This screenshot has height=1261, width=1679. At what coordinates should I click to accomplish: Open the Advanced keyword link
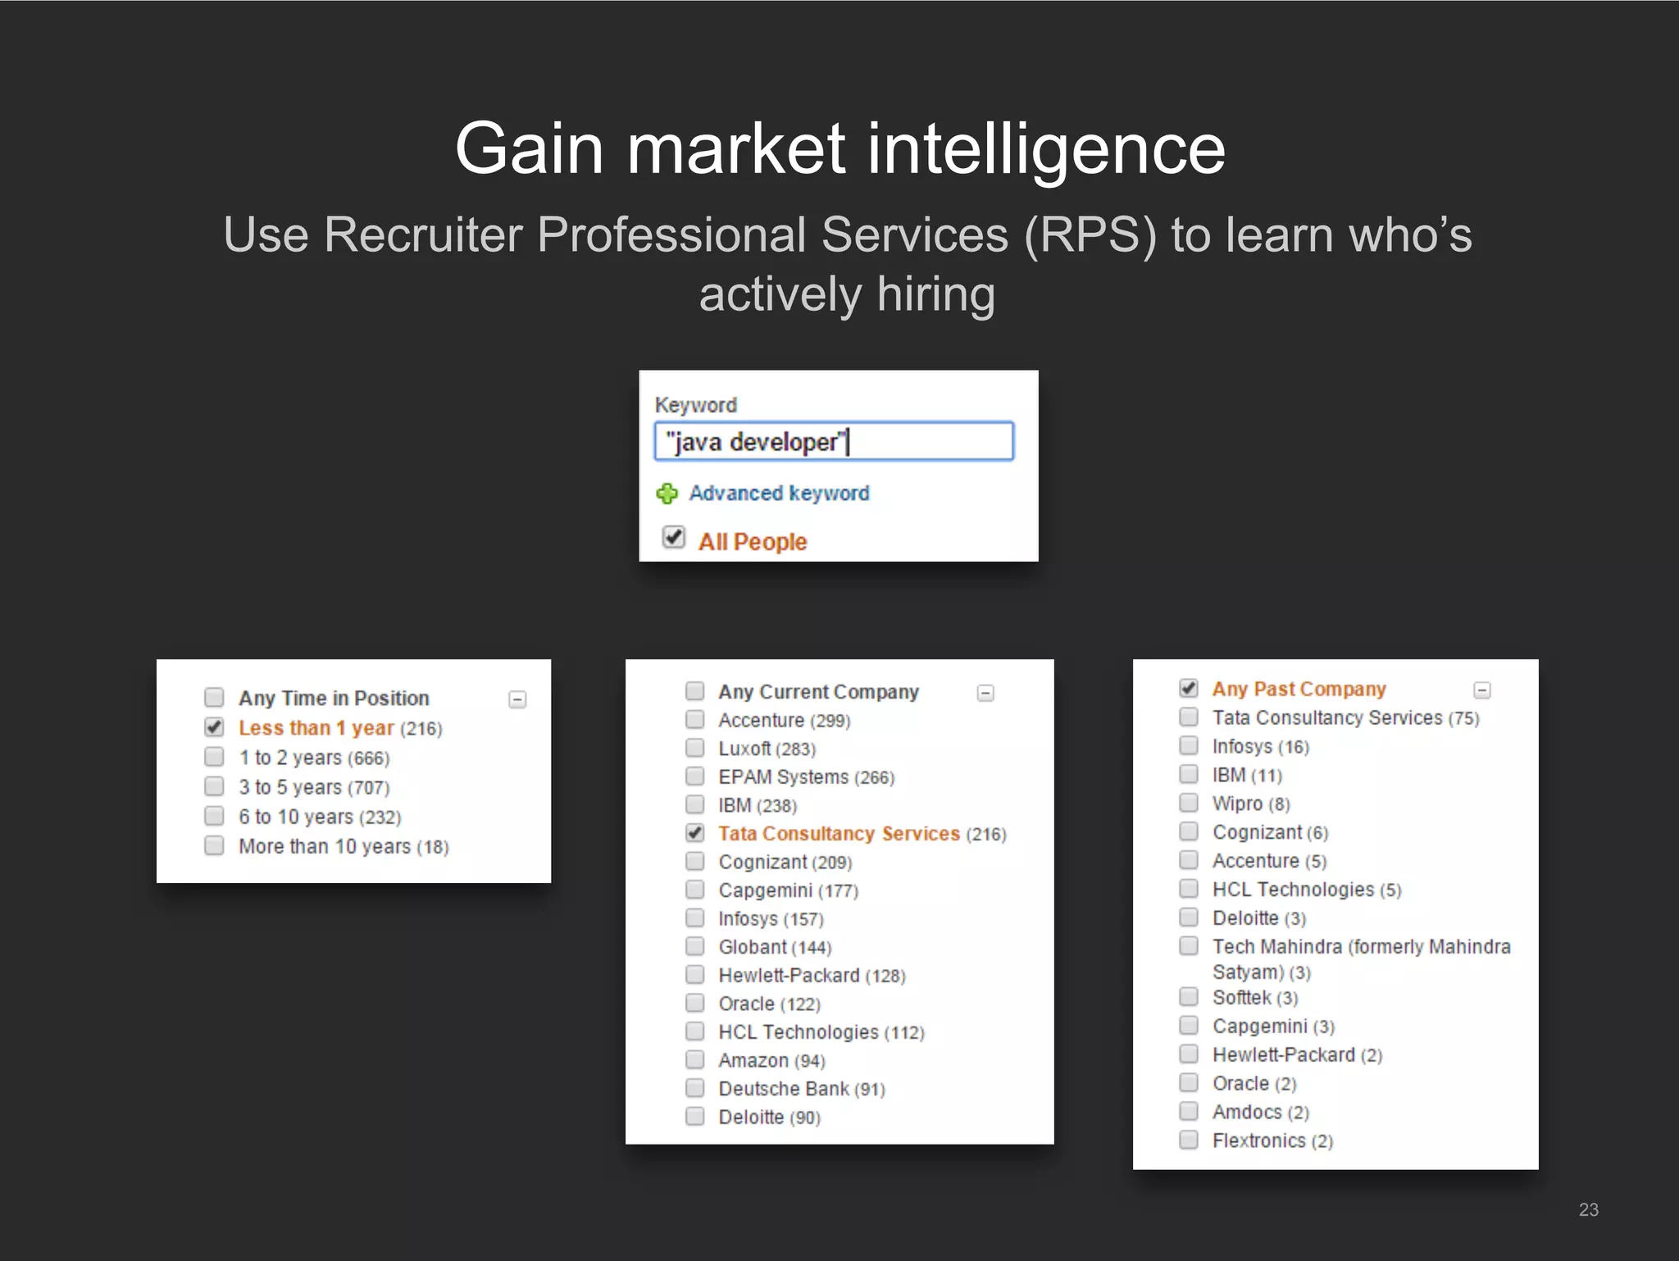[x=779, y=494]
